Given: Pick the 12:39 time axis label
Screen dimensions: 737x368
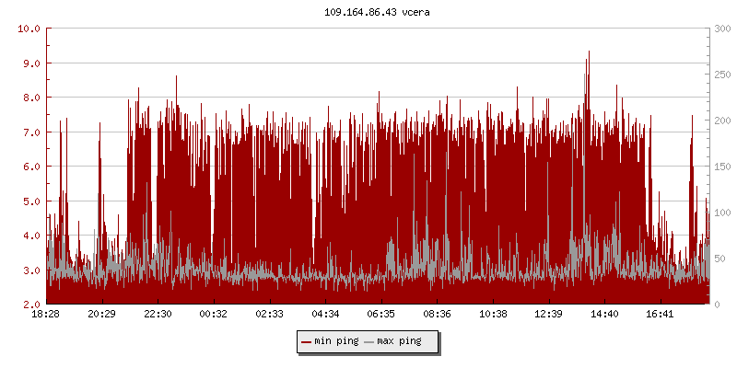Looking at the screenshot, I should [x=549, y=315].
